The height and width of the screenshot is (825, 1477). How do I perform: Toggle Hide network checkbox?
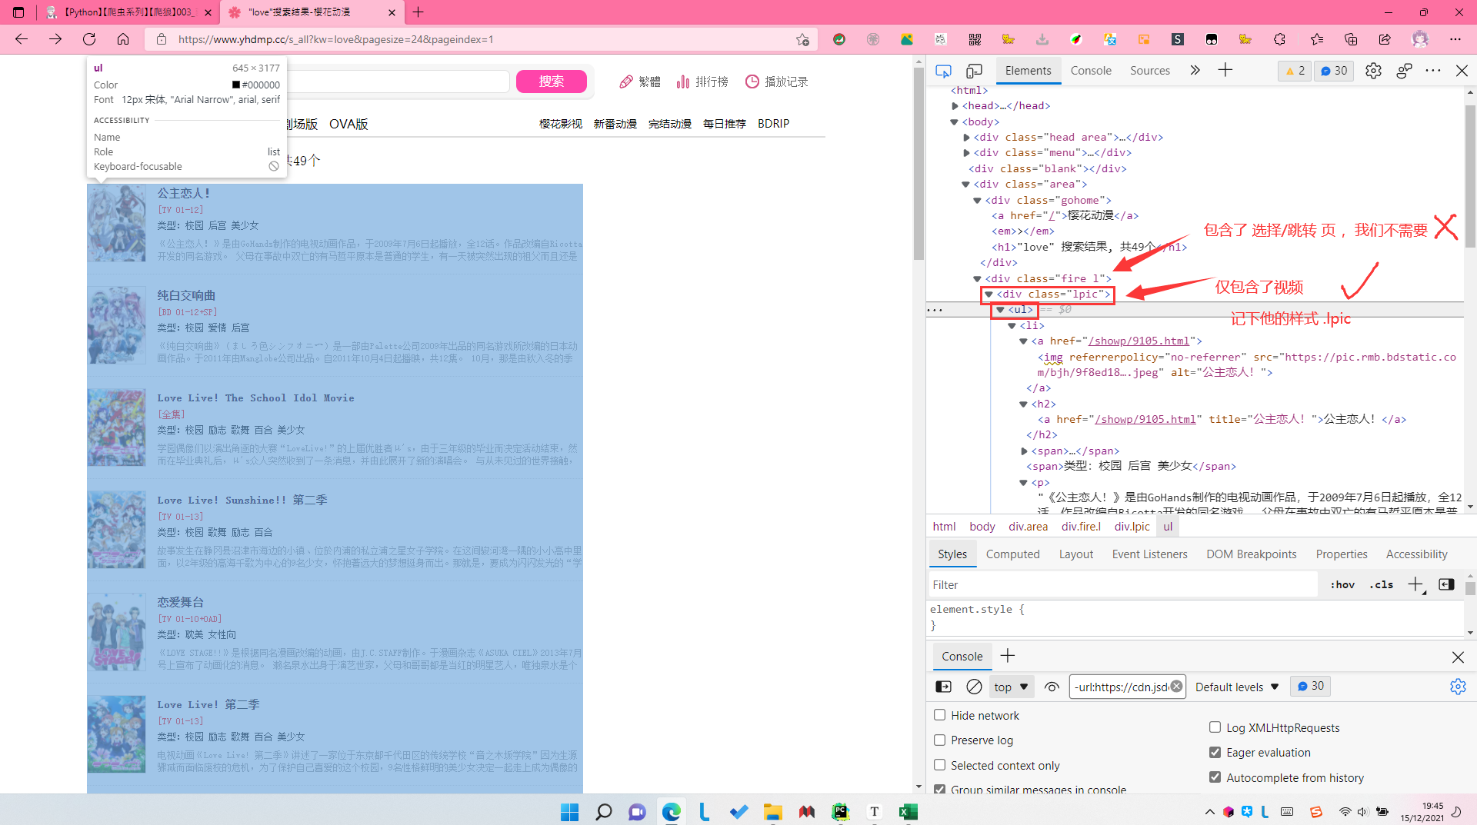coord(939,715)
